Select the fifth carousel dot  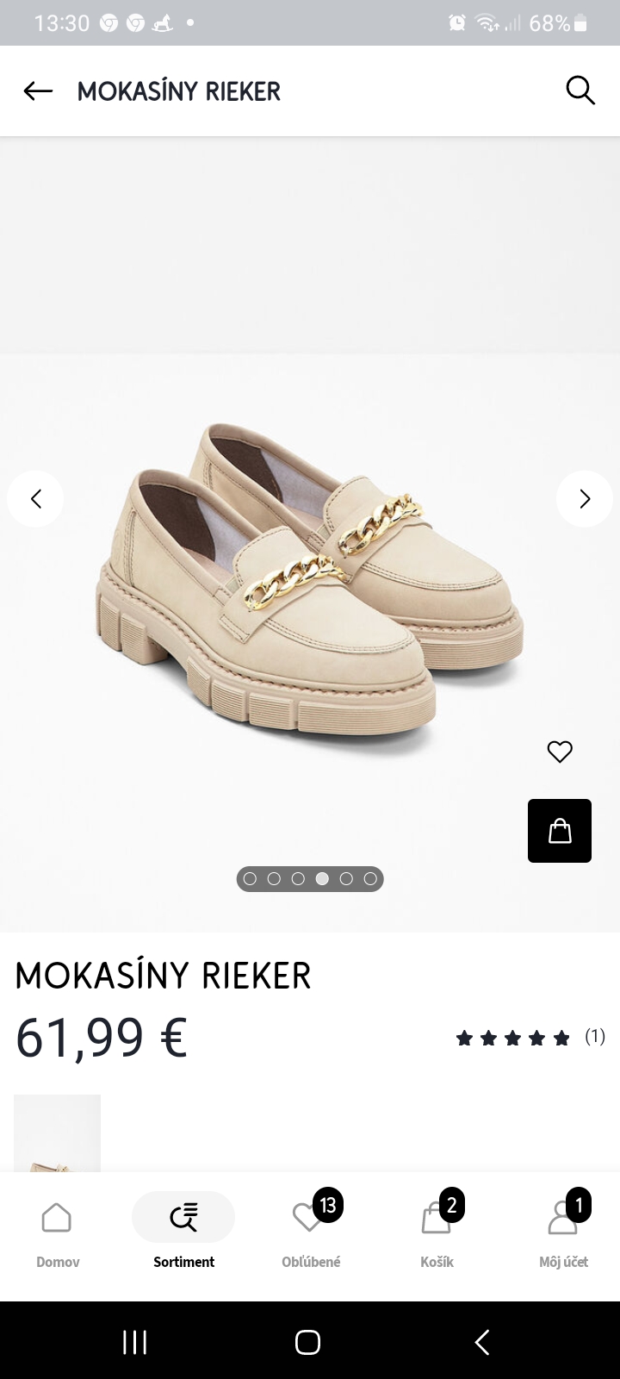pyautogui.click(x=346, y=879)
